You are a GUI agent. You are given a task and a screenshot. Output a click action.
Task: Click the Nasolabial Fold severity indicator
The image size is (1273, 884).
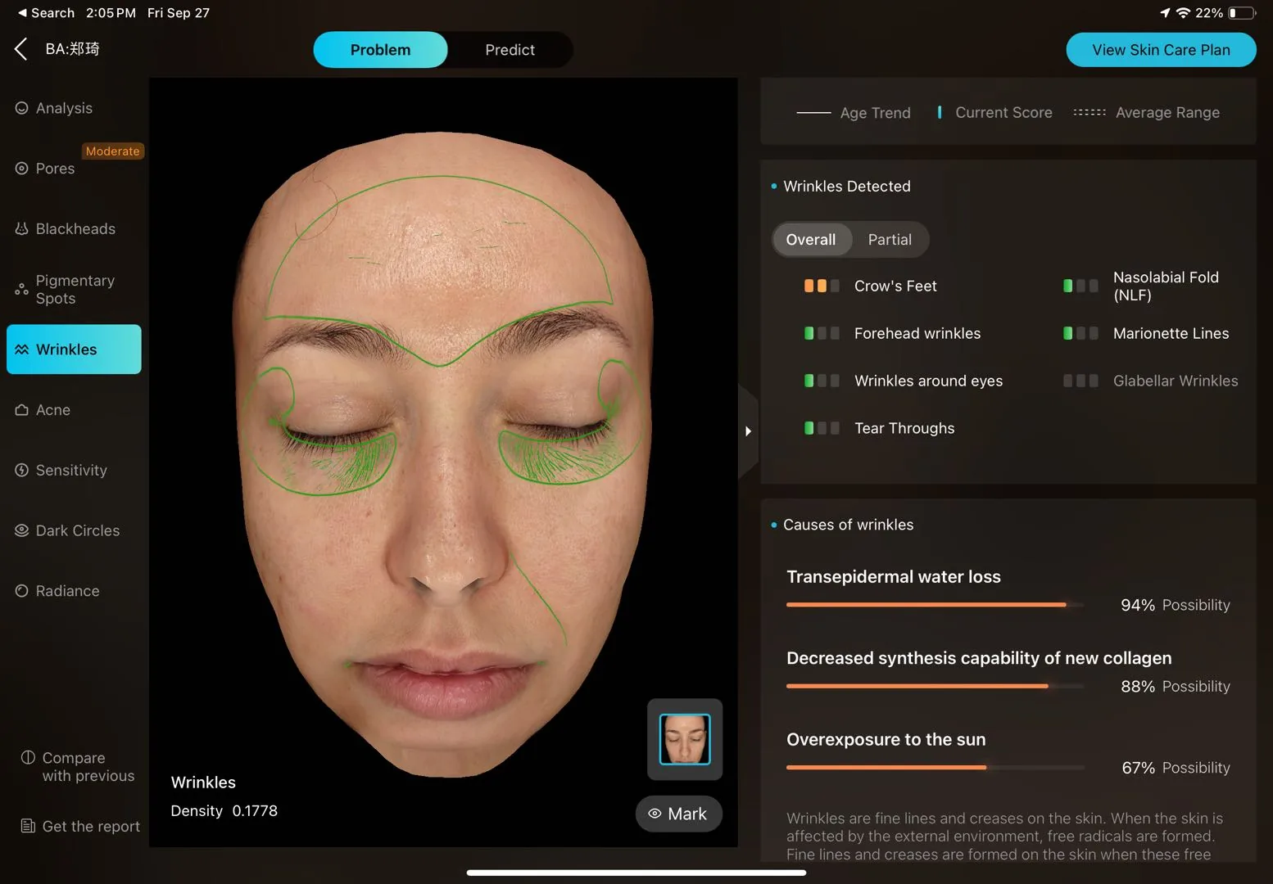(x=1080, y=286)
